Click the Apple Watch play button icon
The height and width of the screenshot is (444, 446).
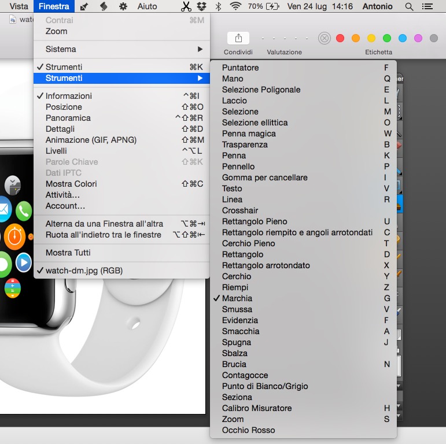24,262
